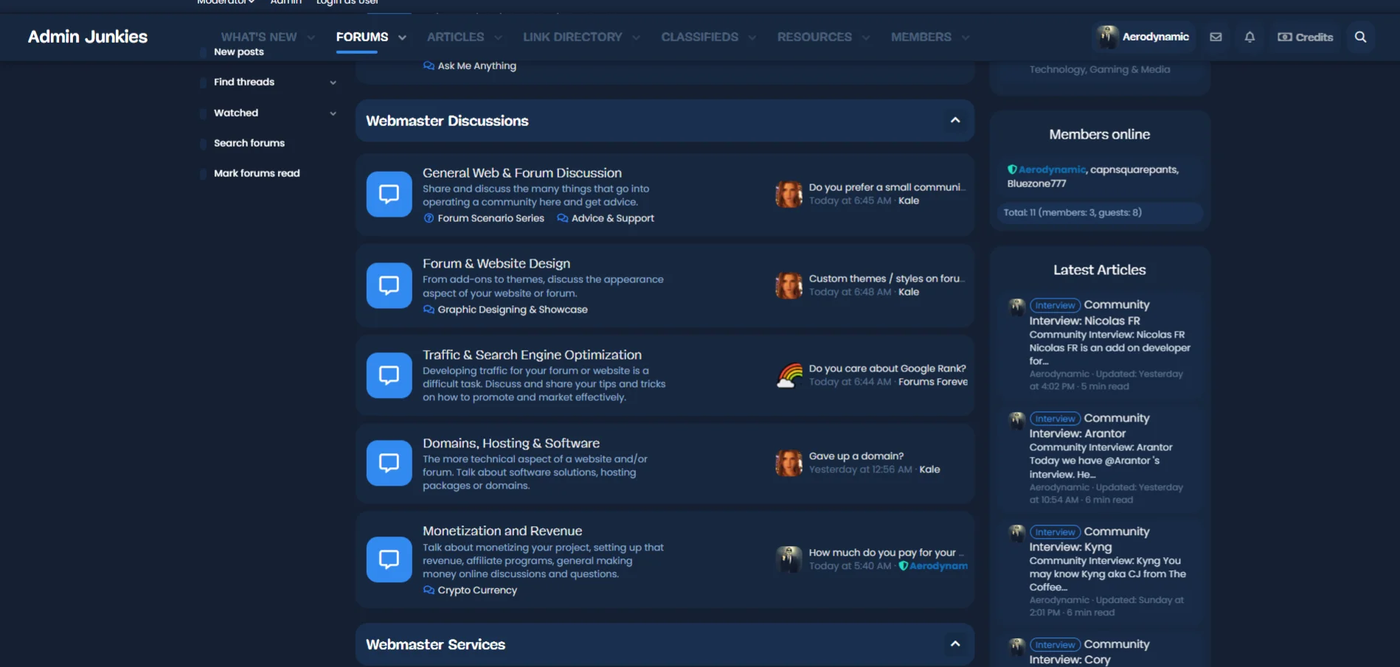Open the Monetization and Revenue forum title

point(502,531)
